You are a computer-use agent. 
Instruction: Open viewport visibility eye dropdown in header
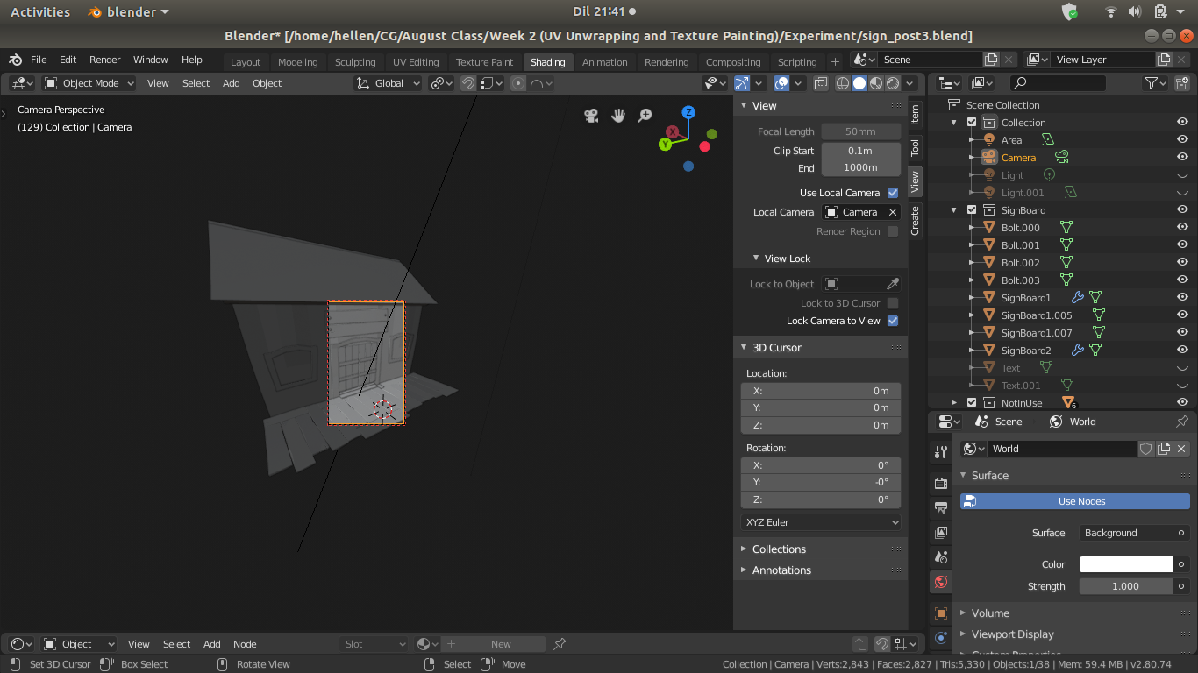pyautogui.click(x=716, y=83)
